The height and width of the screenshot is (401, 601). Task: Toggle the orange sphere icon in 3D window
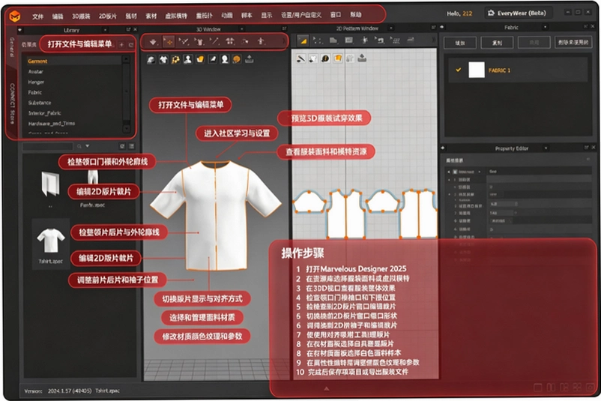coord(237,59)
